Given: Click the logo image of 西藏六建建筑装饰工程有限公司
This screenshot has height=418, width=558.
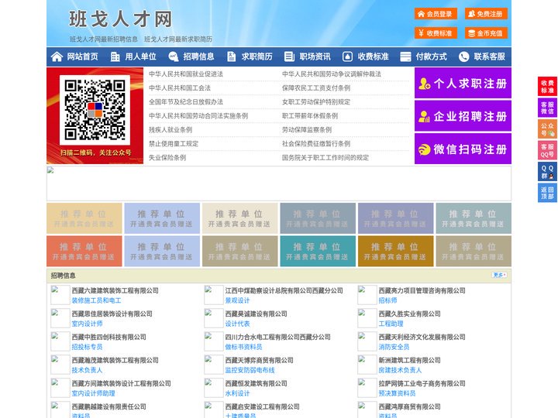Looking at the screenshot, I should click(x=60, y=295).
